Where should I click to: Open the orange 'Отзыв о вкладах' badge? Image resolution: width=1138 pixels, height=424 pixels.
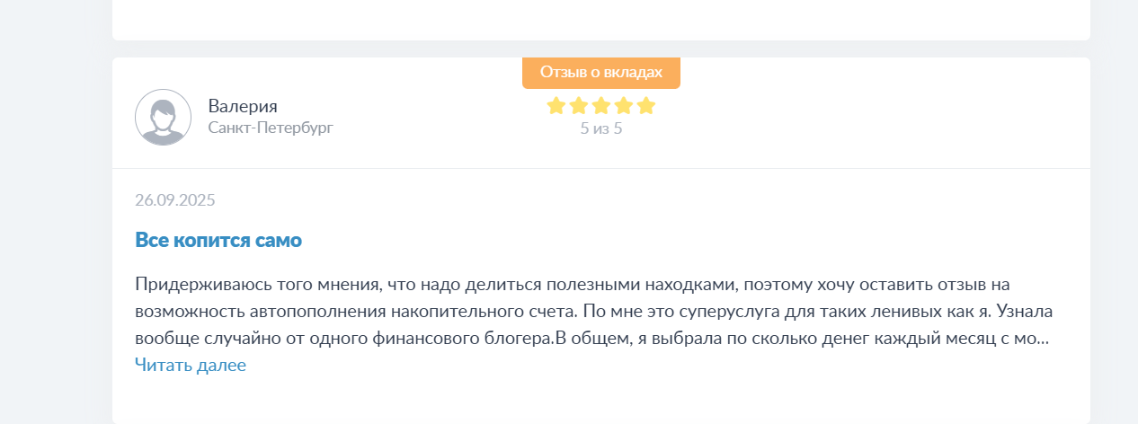click(601, 73)
